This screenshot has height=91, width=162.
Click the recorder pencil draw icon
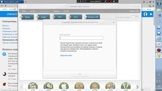pyautogui.click(x=105, y=1)
